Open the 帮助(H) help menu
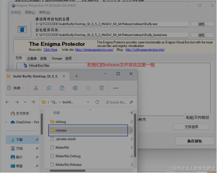217x173 pixels. pyautogui.click(x=45, y=12)
